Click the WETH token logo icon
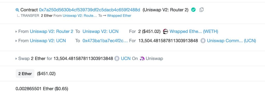Screen dimensions: 265x96 (x=166, y=31)
